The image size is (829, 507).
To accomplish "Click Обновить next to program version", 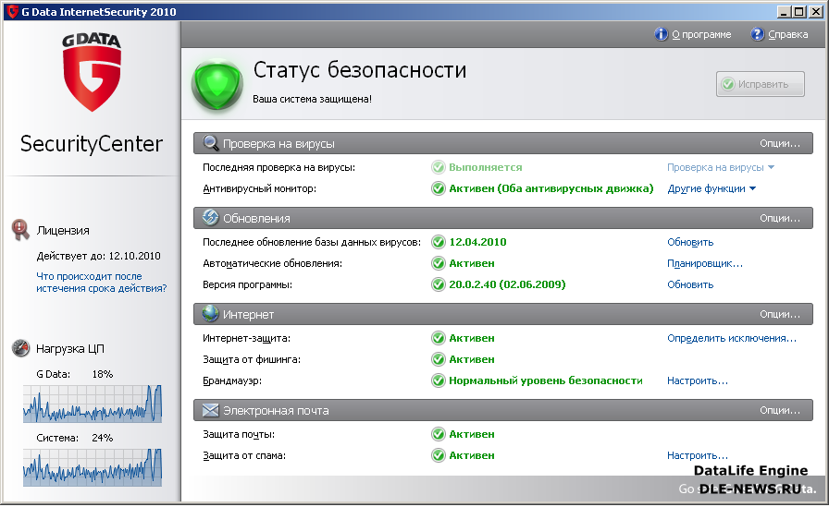I will 690,284.
